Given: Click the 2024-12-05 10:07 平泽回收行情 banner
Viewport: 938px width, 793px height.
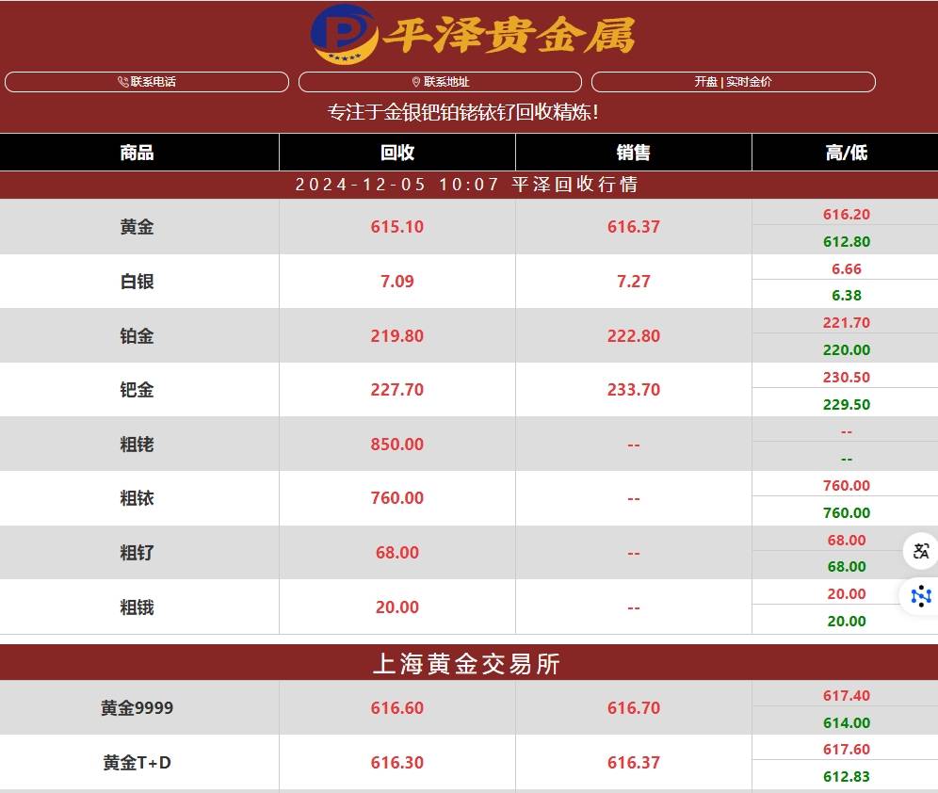Looking at the screenshot, I should [466, 185].
